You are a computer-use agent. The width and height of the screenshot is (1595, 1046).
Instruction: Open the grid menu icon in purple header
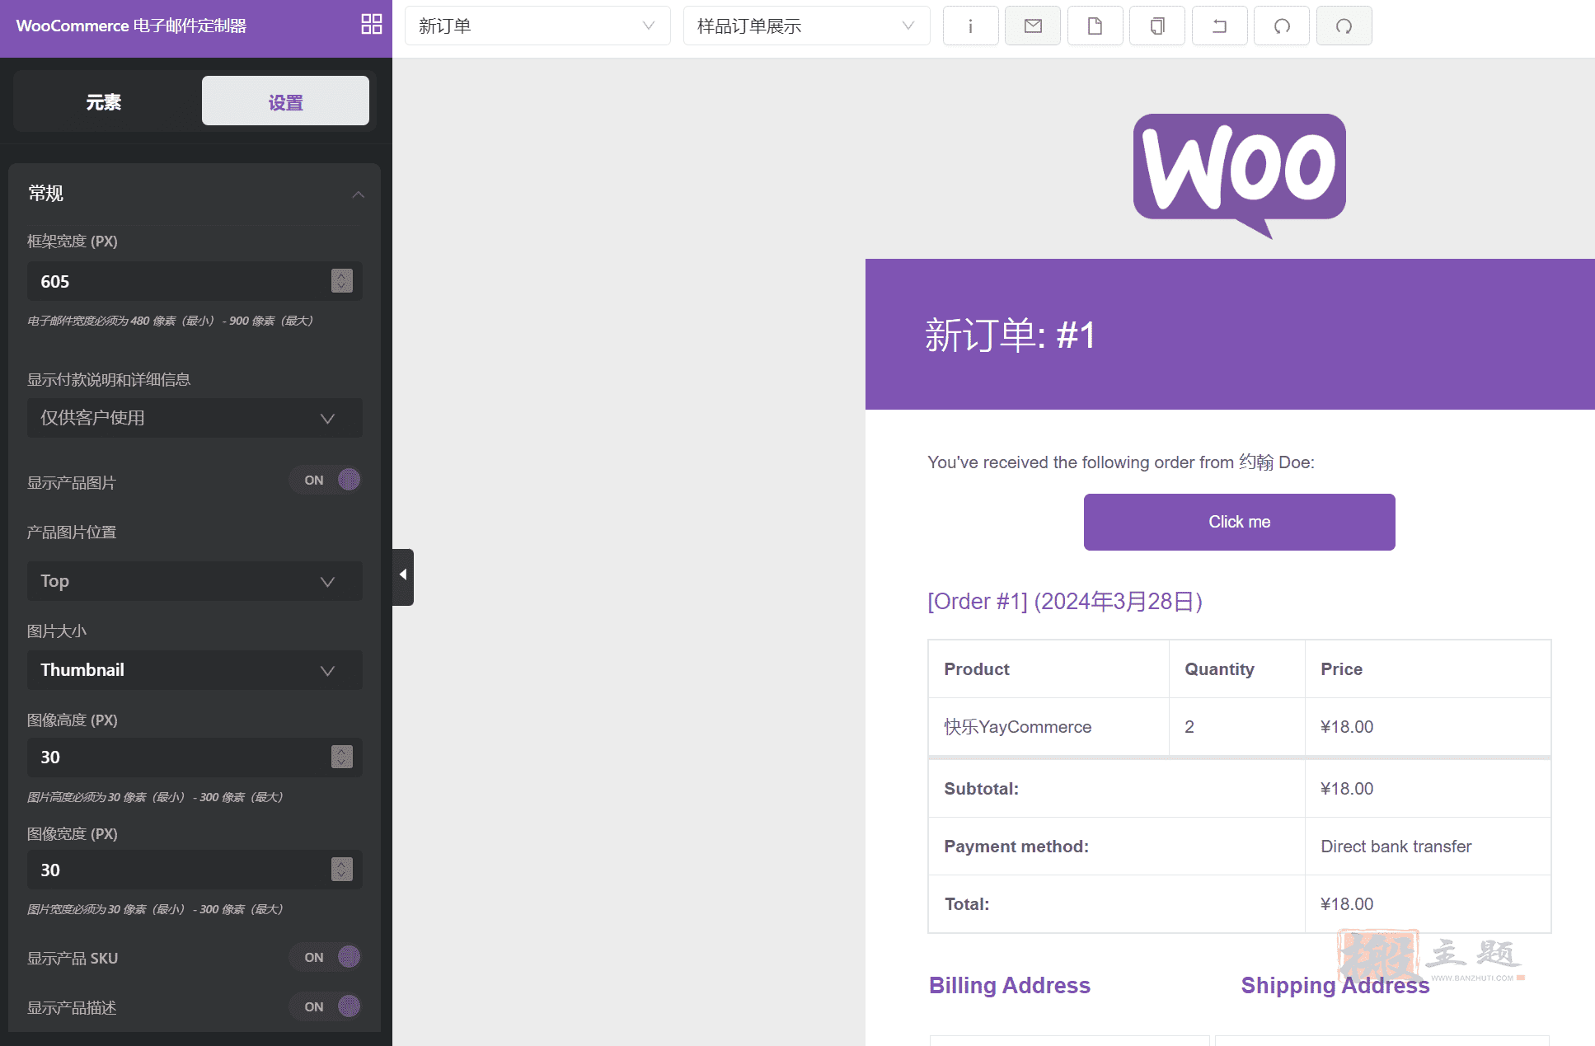pos(372,25)
